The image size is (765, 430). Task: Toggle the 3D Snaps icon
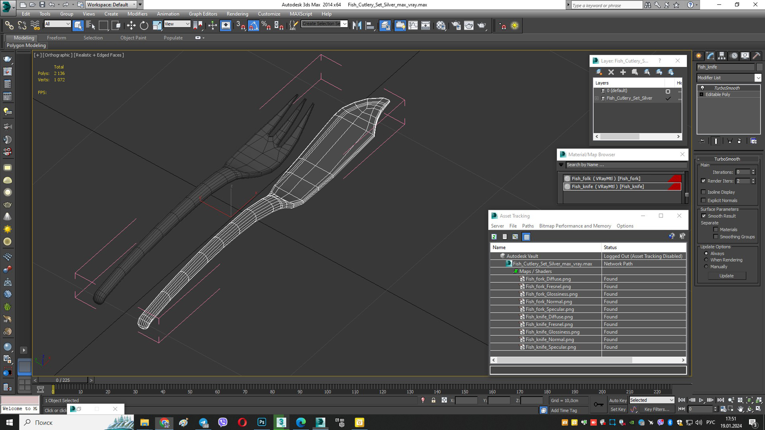(241, 25)
